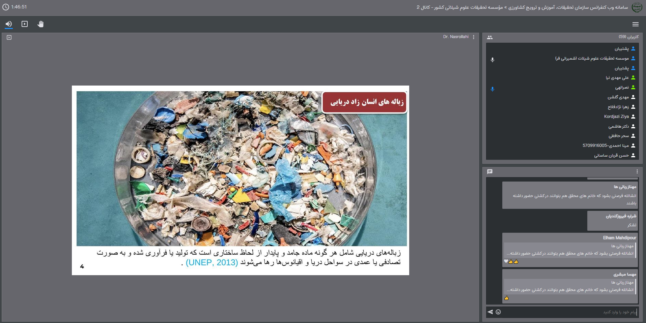The height and width of the screenshot is (323, 646).
Task: Click the thumbs up reaction under مهسا مبشری message
Action: point(506,298)
